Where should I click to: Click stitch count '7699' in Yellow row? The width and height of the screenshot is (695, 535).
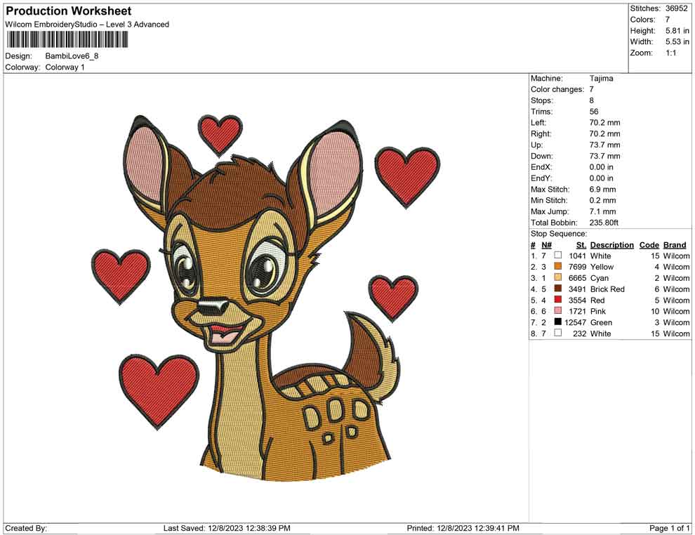[x=577, y=267]
